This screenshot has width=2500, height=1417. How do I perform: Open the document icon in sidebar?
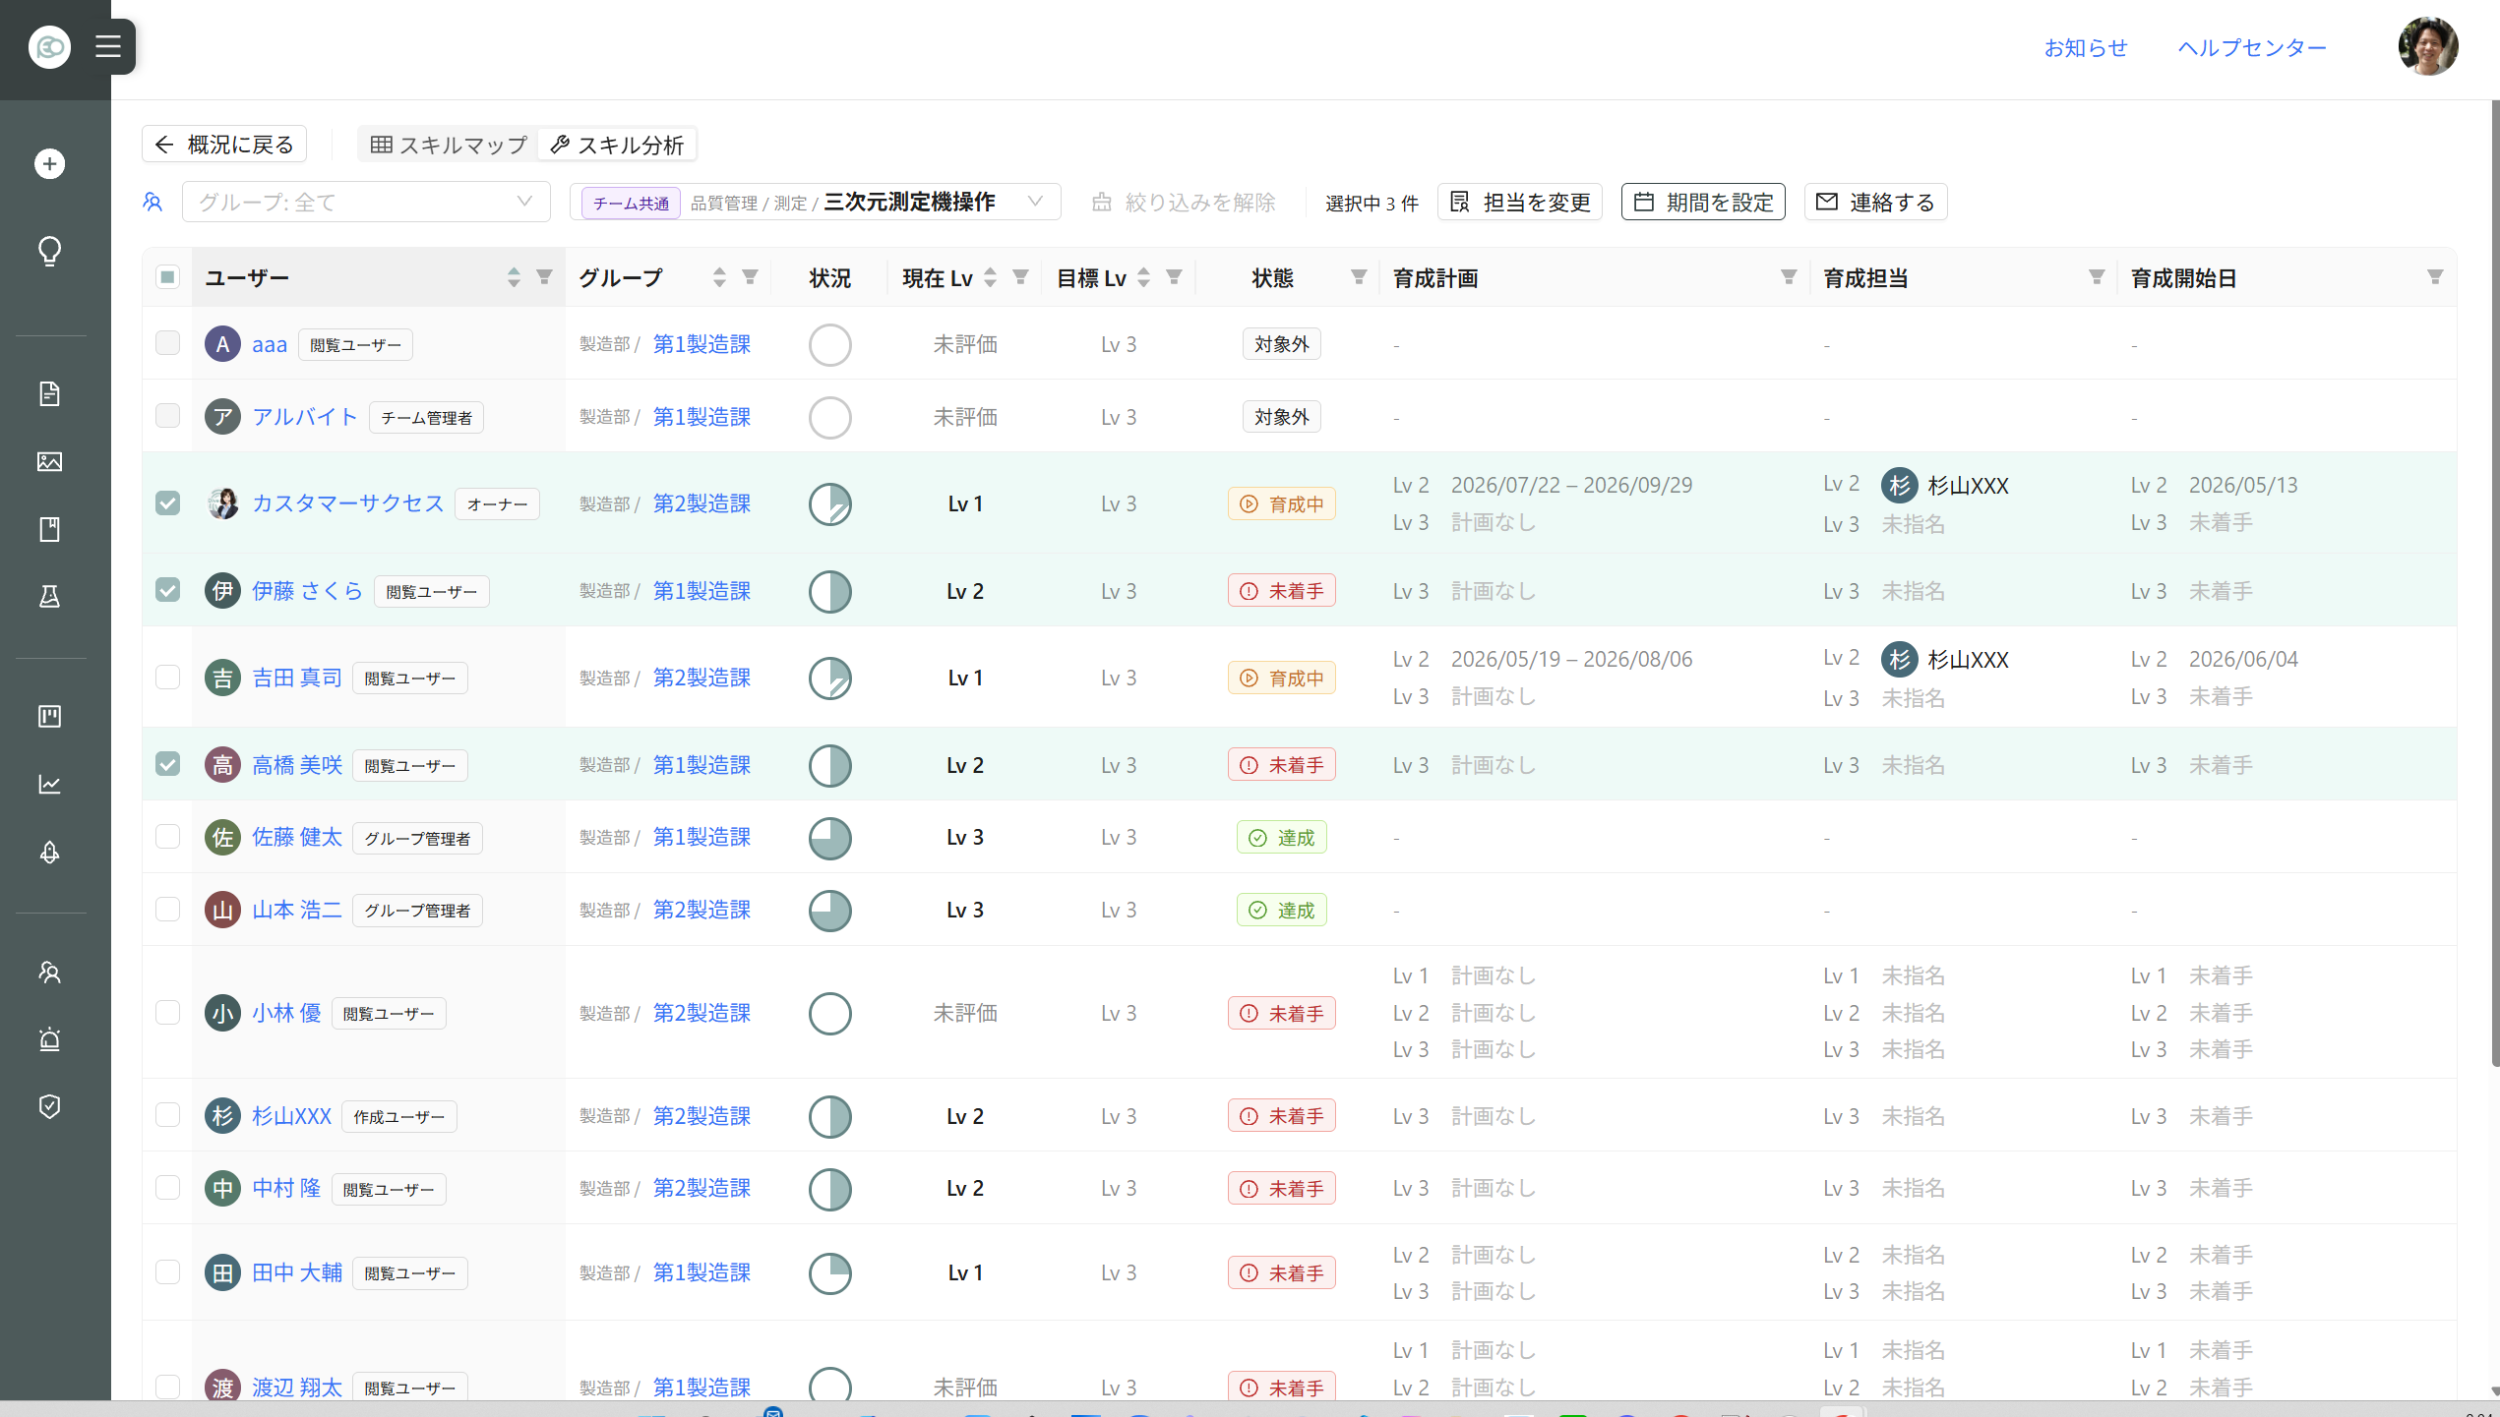click(49, 394)
